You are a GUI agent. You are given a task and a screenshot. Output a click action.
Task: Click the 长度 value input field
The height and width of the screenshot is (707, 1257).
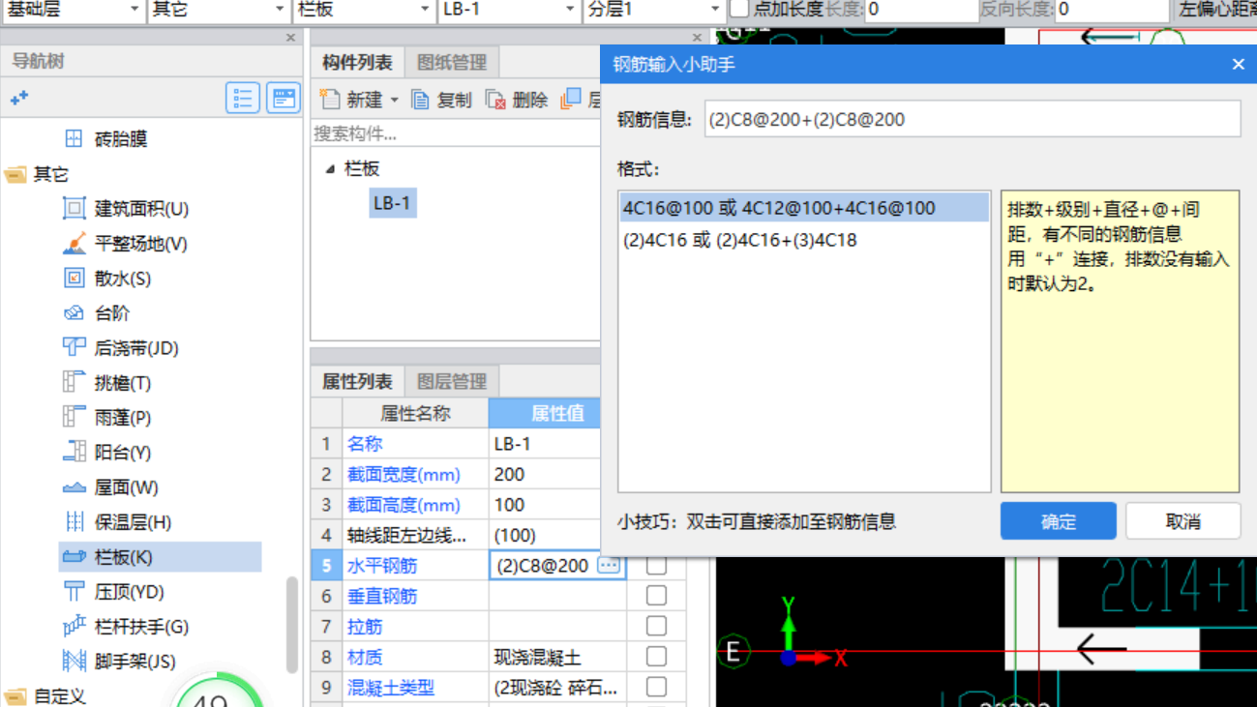click(x=919, y=10)
